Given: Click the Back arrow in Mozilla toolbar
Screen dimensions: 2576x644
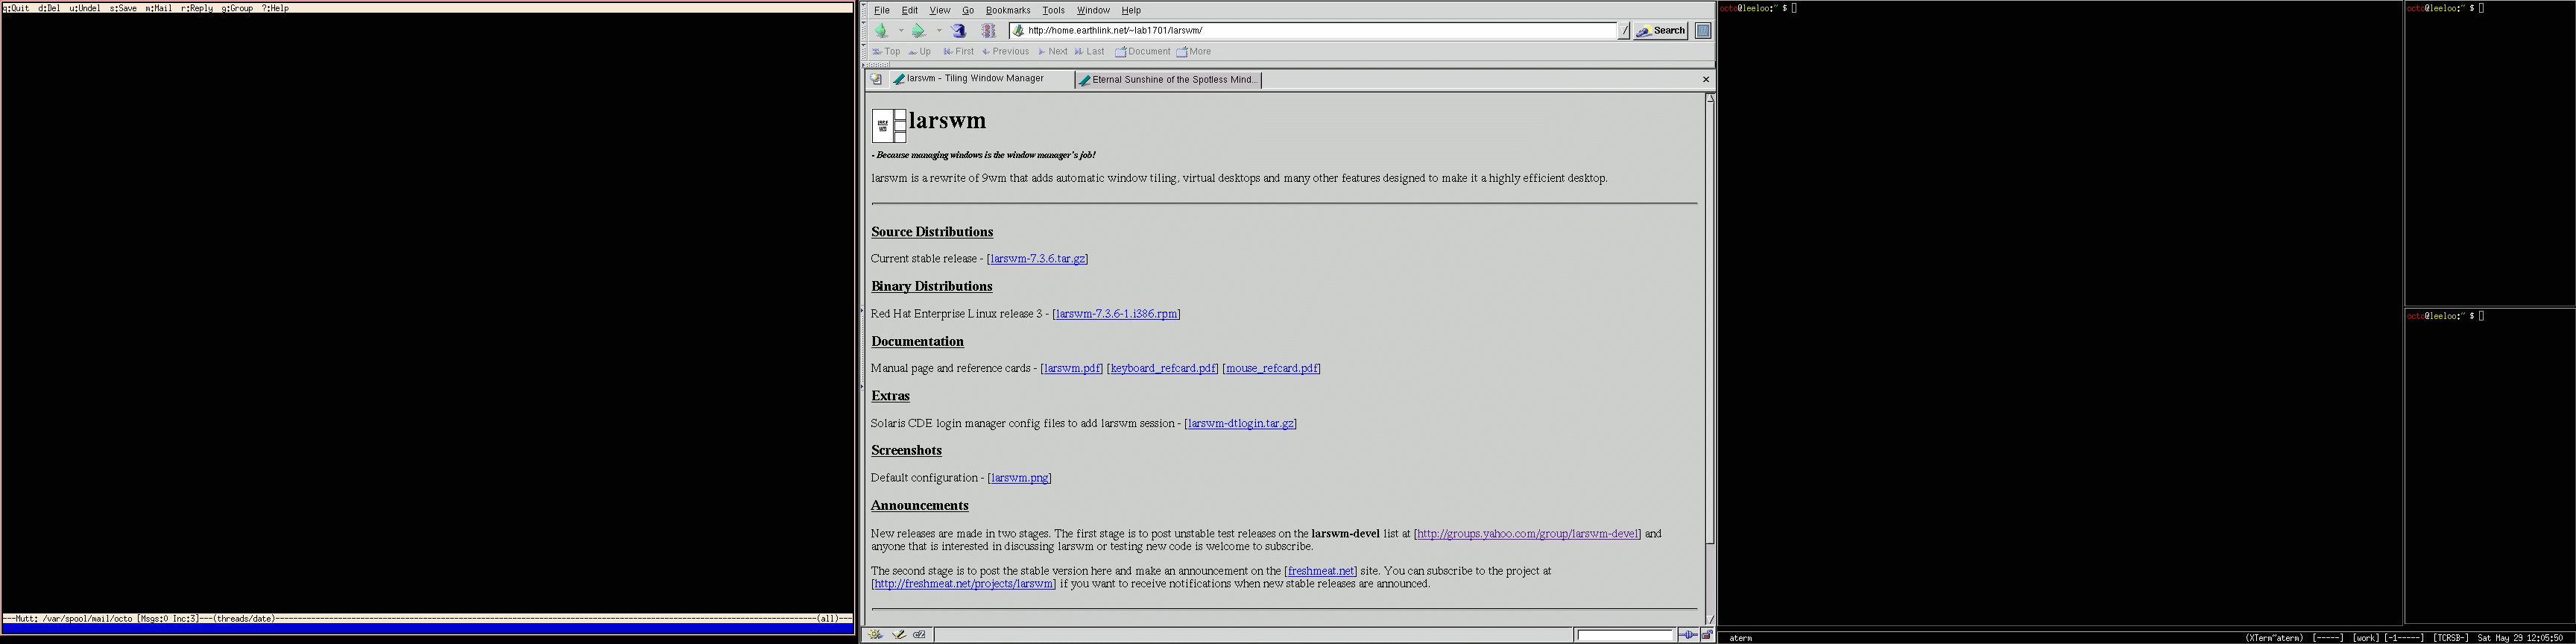Looking at the screenshot, I should [x=881, y=31].
